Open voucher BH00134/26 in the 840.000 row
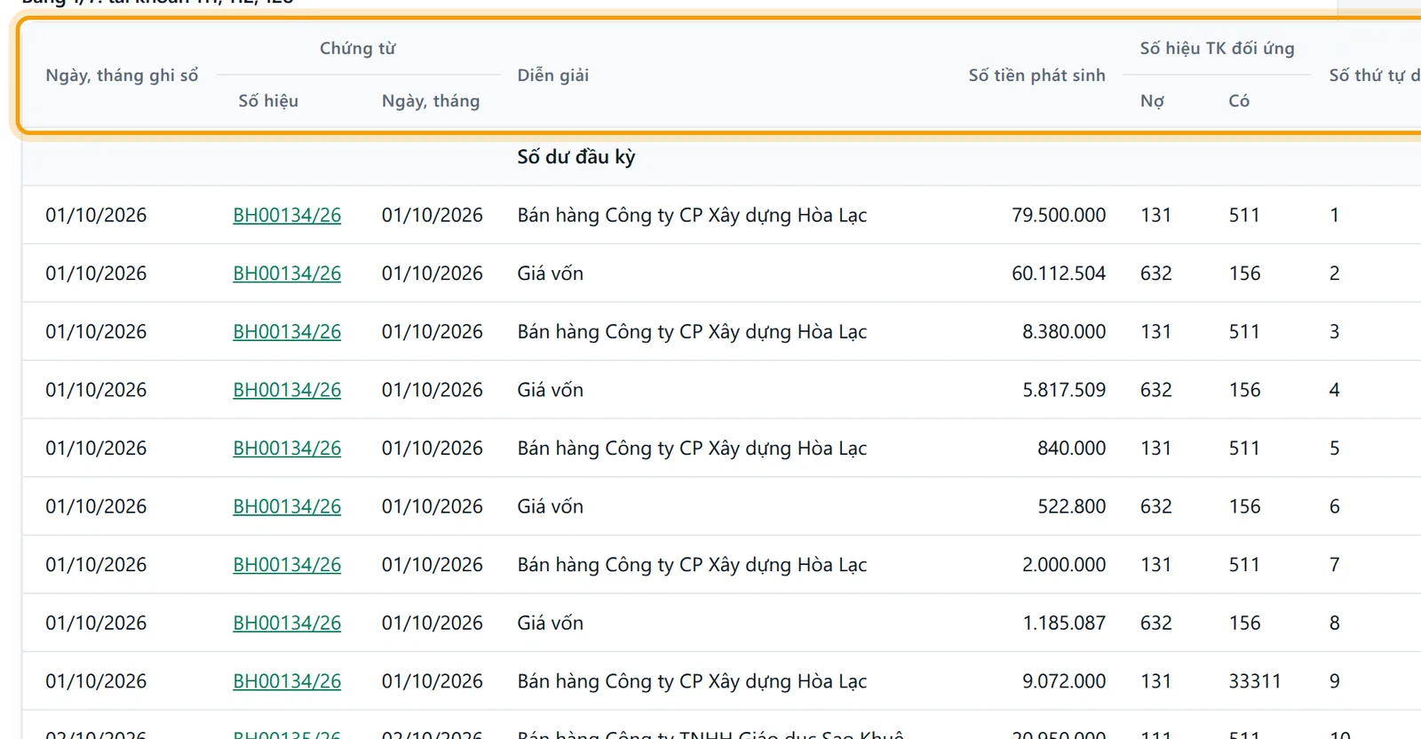Viewport: 1421px width, 739px height. click(287, 449)
